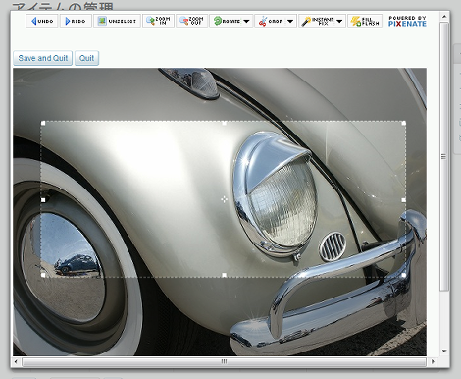Expand the Instant Fix dropdown arrow
Viewport: 461px width, 379px height.
(339, 21)
